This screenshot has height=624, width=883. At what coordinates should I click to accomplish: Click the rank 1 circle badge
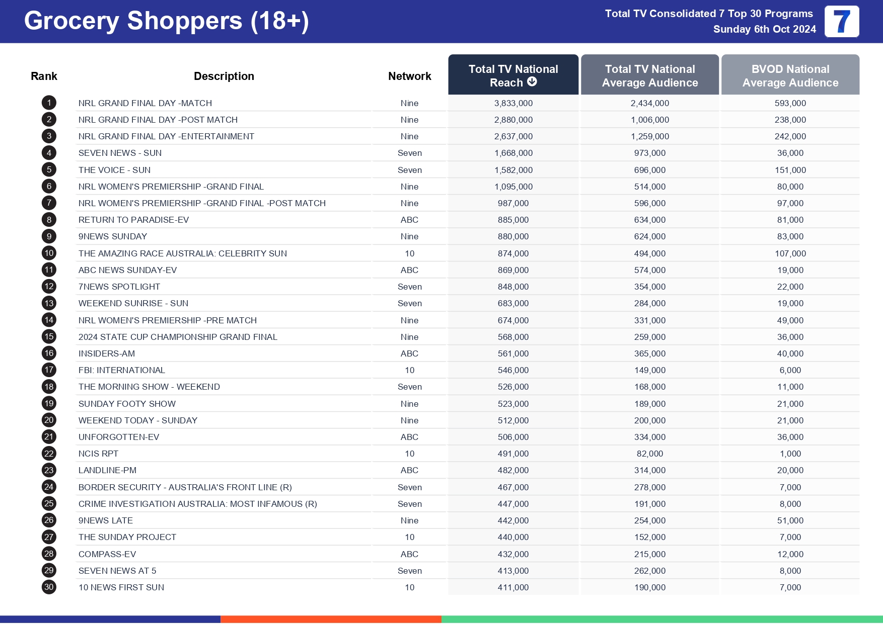[49, 103]
